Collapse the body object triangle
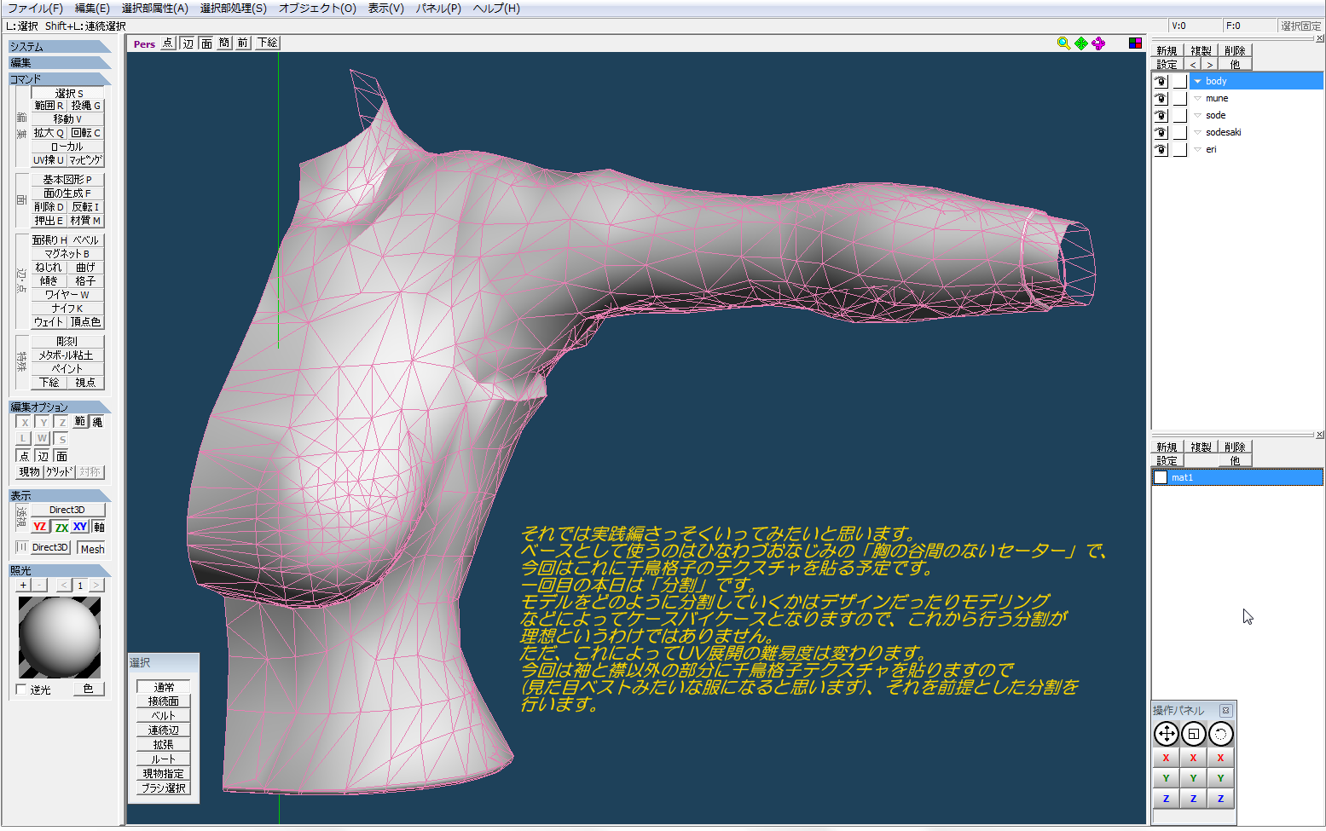Viewport: 1326px width, 831px height. click(x=1197, y=82)
